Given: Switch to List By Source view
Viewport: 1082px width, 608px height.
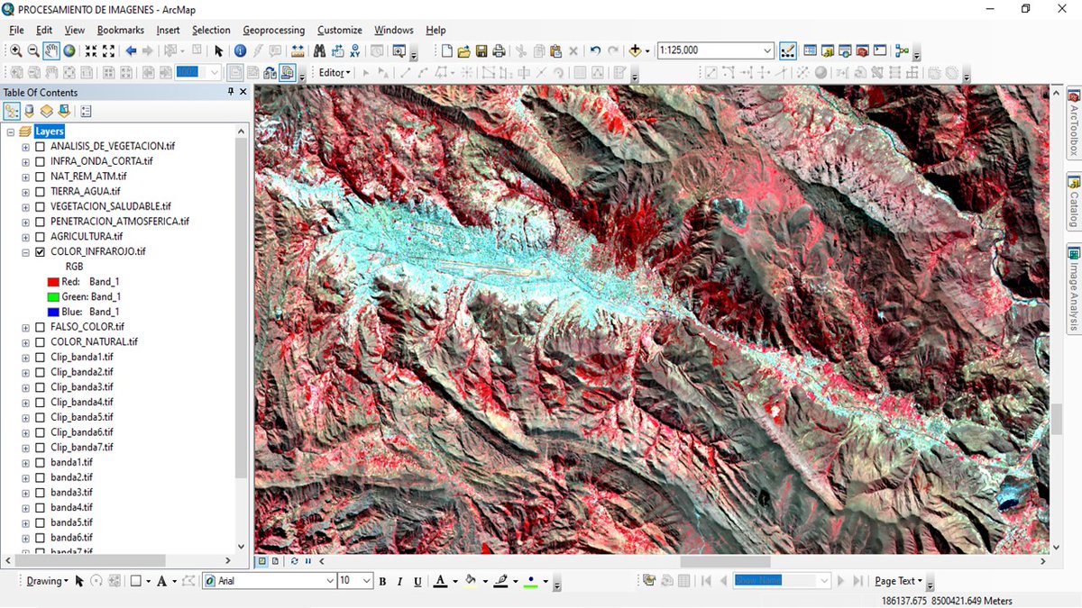Looking at the screenshot, I should pos(29,112).
